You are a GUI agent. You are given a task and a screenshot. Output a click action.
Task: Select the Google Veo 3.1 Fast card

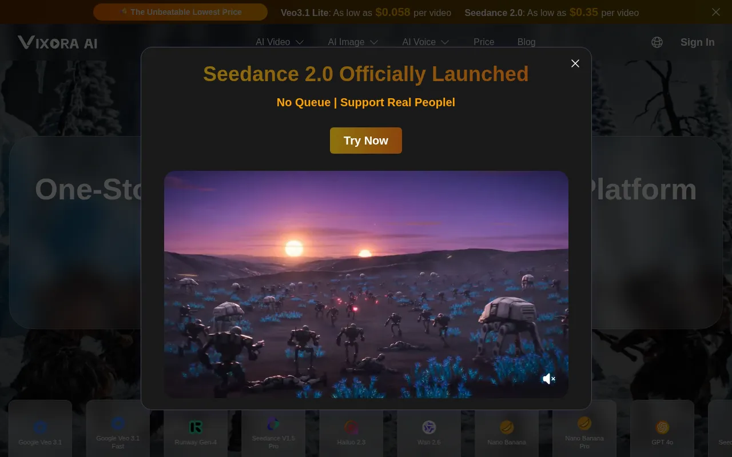[x=118, y=428]
